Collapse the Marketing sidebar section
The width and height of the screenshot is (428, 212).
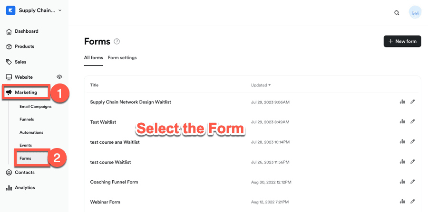(x=26, y=92)
